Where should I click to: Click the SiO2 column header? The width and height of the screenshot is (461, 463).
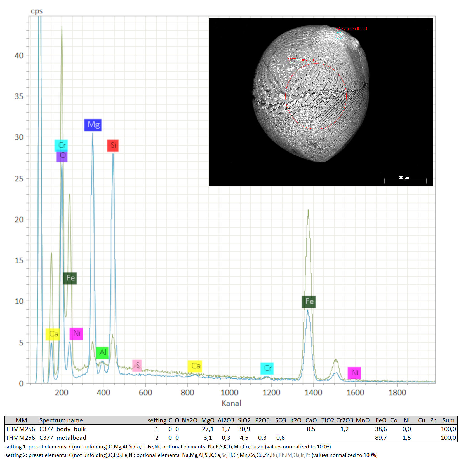coord(244,420)
